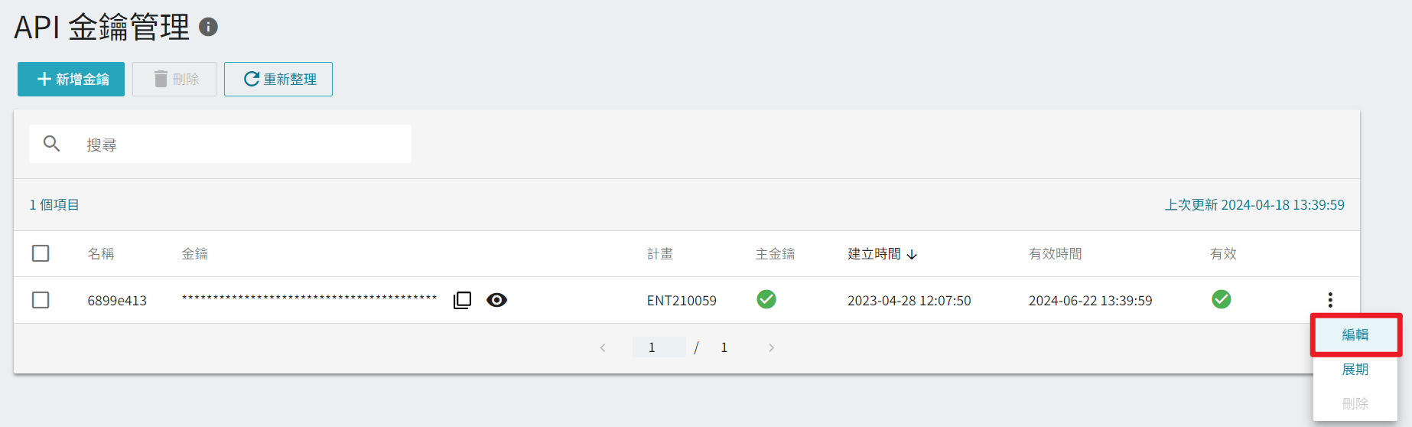
Task: Check the checkbox for key 6899e413
Action: 41,300
